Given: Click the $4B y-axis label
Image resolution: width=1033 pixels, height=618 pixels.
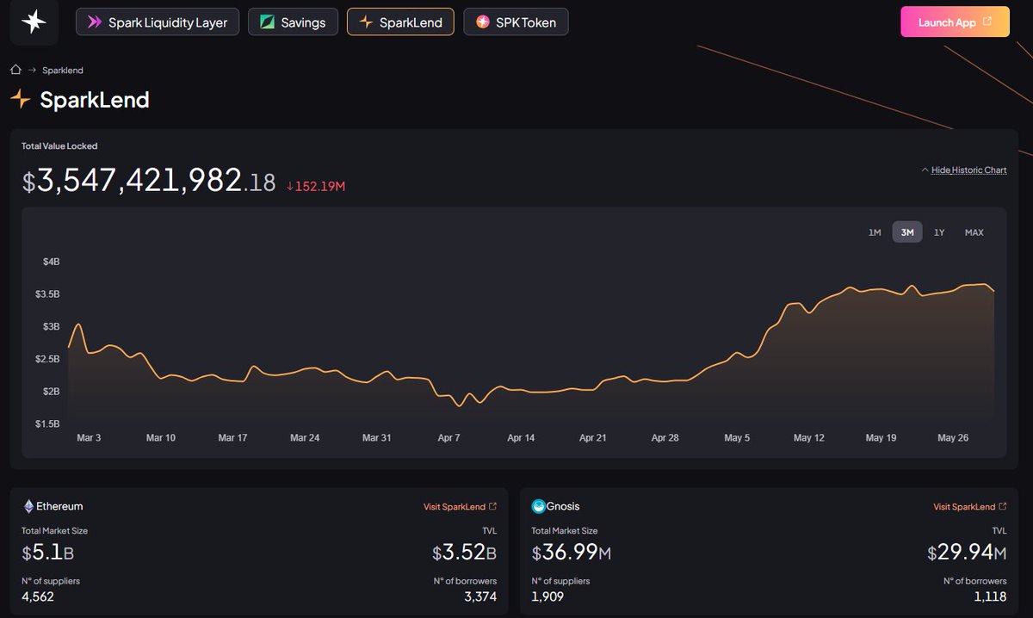Looking at the screenshot, I should point(50,262).
